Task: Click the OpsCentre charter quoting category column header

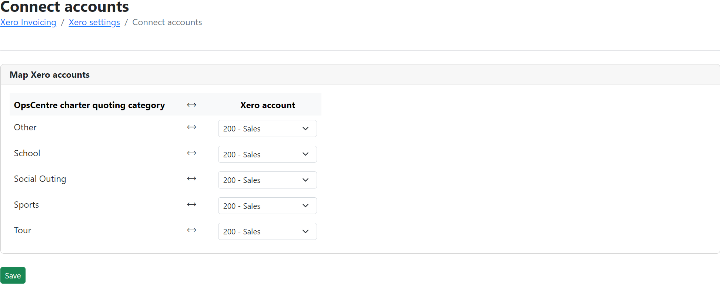Action: [x=89, y=105]
